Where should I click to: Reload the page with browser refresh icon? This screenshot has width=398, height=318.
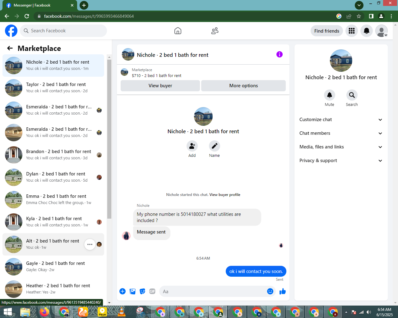tap(27, 16)
